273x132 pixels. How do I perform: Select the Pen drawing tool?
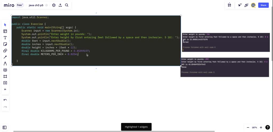click(x=5, y=64)
